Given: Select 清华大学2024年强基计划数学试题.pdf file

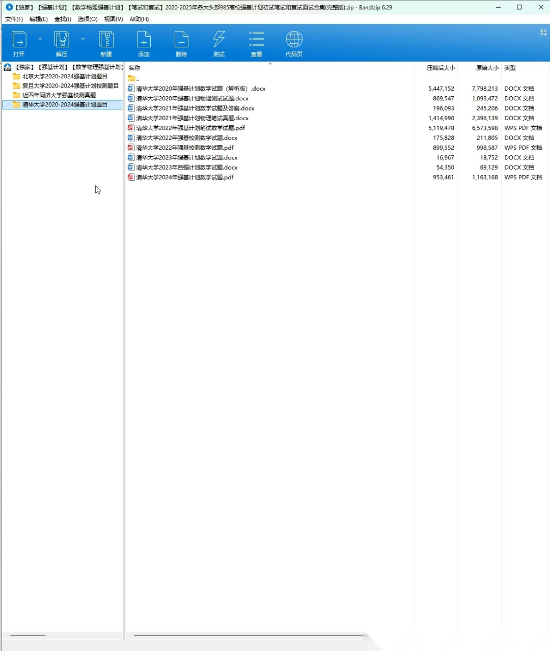Looking at the screenshot, I should pos(185,177).
